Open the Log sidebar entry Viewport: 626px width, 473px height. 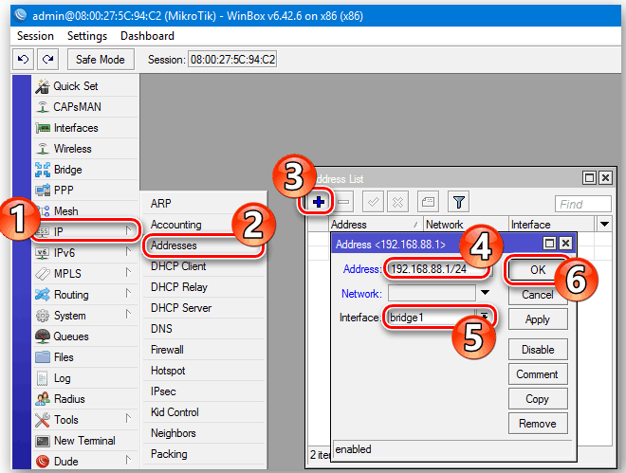[85, 378]
